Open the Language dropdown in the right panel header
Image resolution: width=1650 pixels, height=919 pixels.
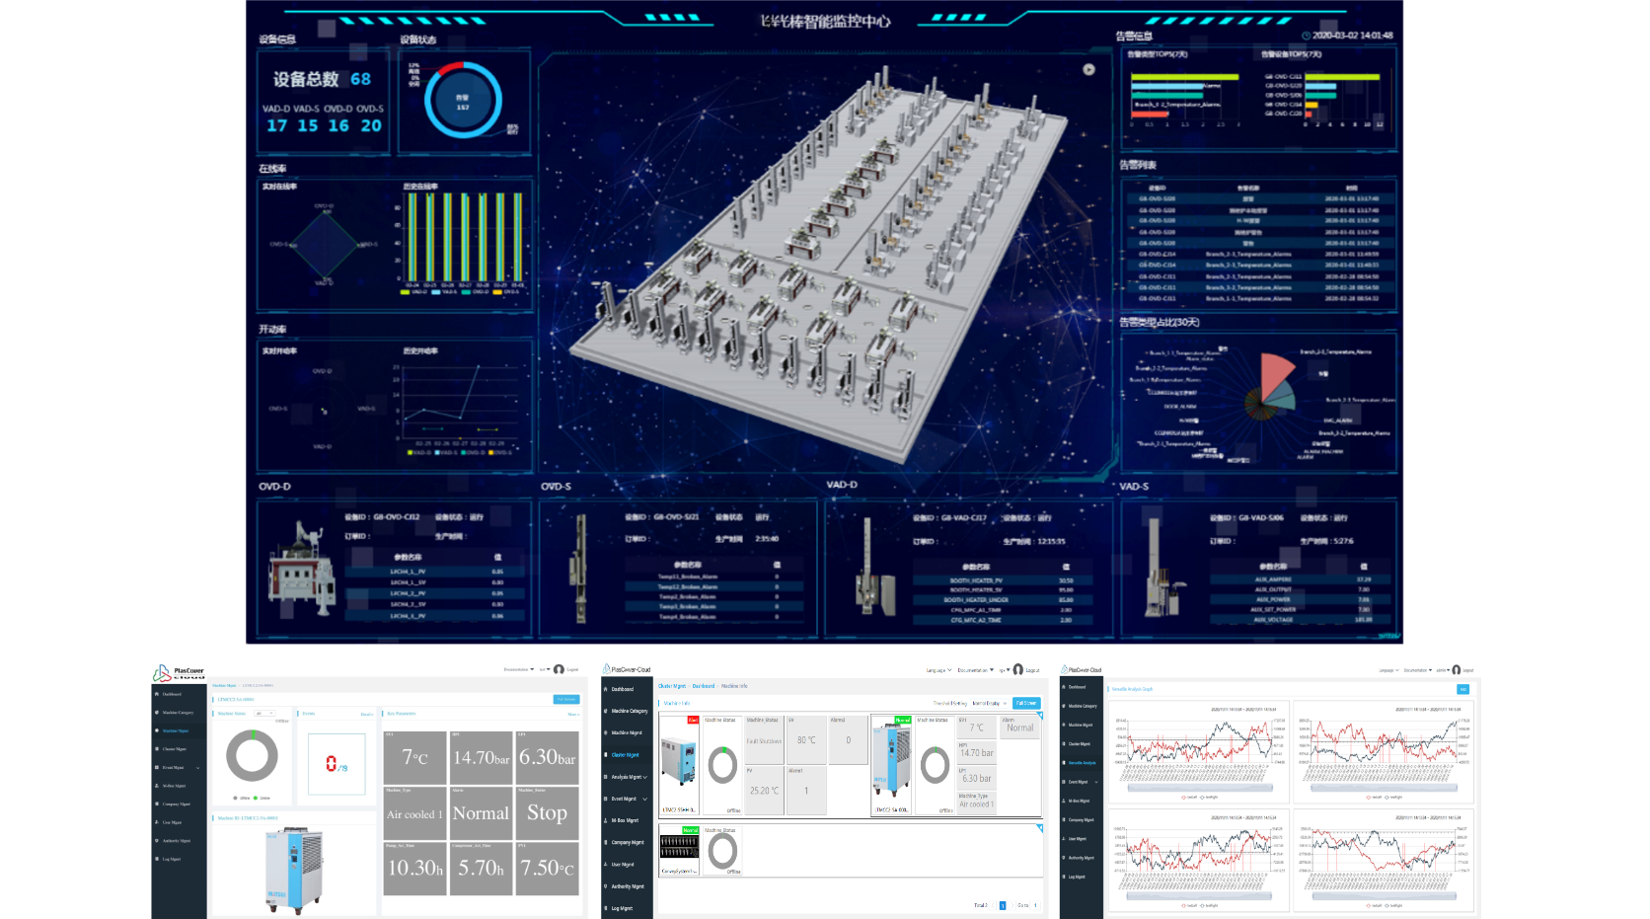tap(1387, 670)
